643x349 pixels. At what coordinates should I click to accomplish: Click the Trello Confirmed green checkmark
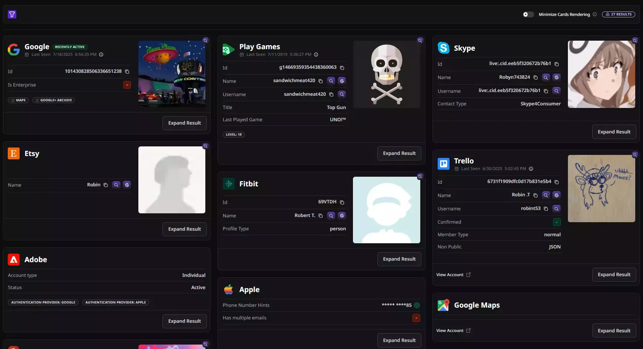557,222
